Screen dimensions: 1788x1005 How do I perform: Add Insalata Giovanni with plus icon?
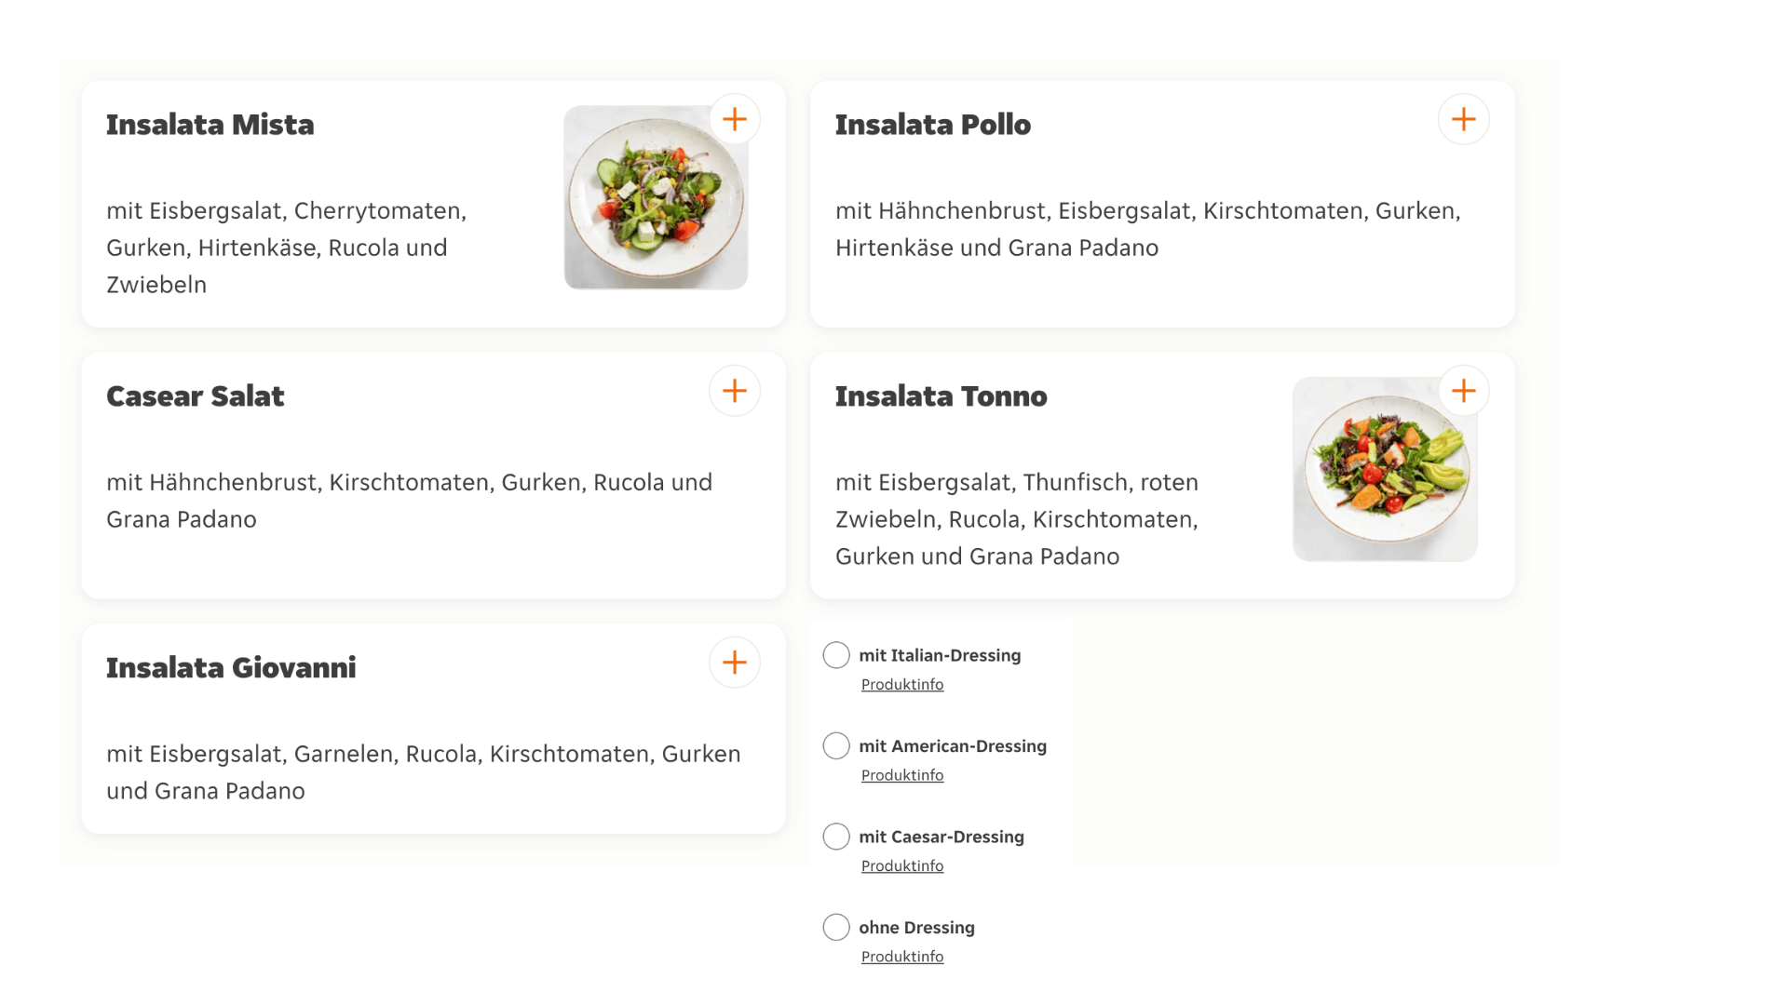click(x=735, y=663)
